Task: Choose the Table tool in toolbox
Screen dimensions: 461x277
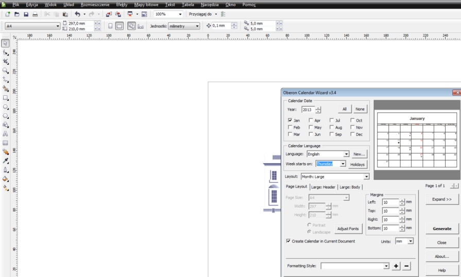Action: pos(5,143)
